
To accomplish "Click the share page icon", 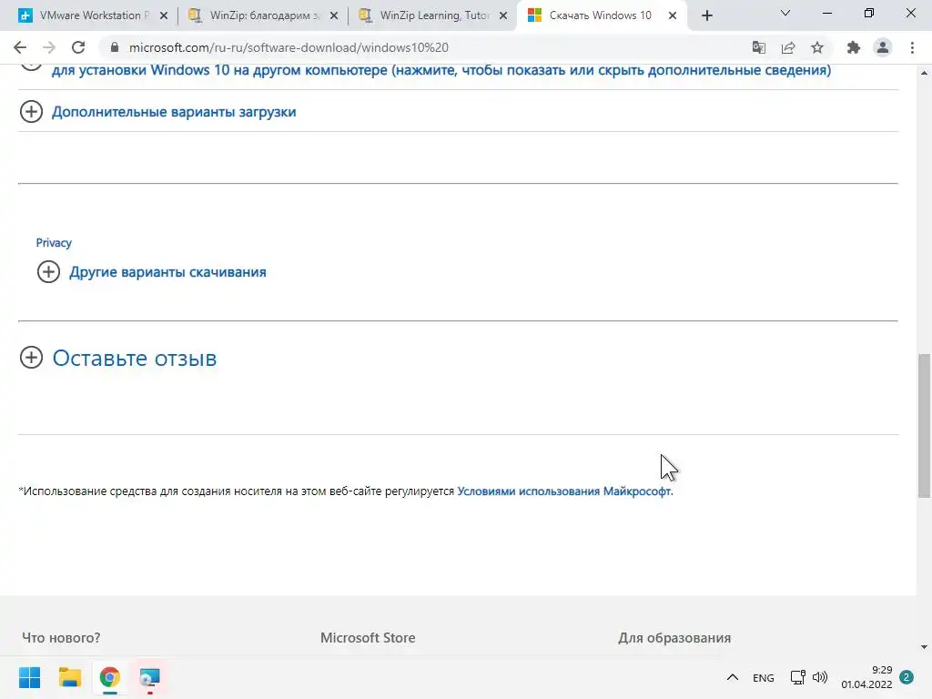I will [788, 47].
